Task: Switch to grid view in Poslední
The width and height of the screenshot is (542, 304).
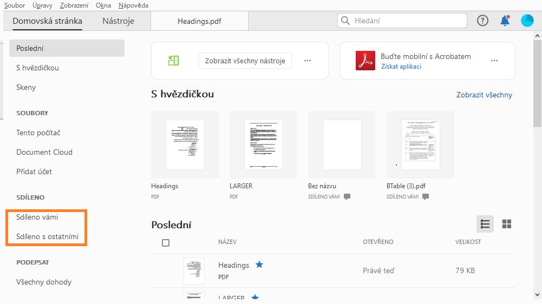Action: (507, 224)
